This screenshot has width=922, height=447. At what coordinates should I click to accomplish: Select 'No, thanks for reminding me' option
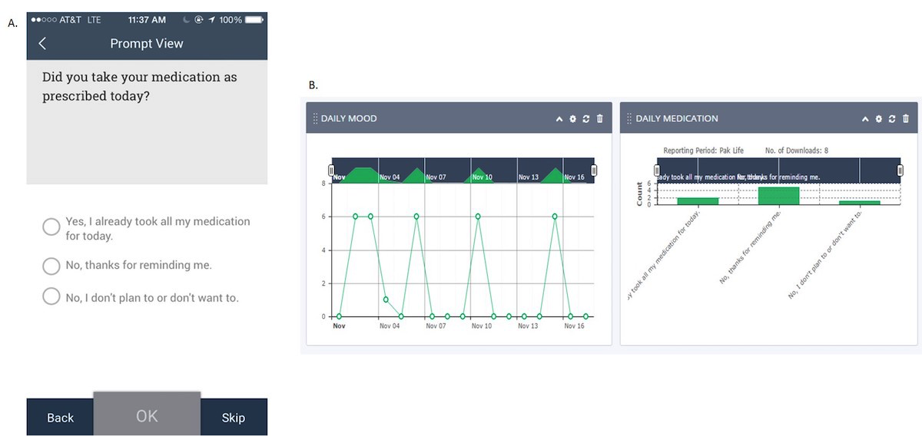[51, 266]
